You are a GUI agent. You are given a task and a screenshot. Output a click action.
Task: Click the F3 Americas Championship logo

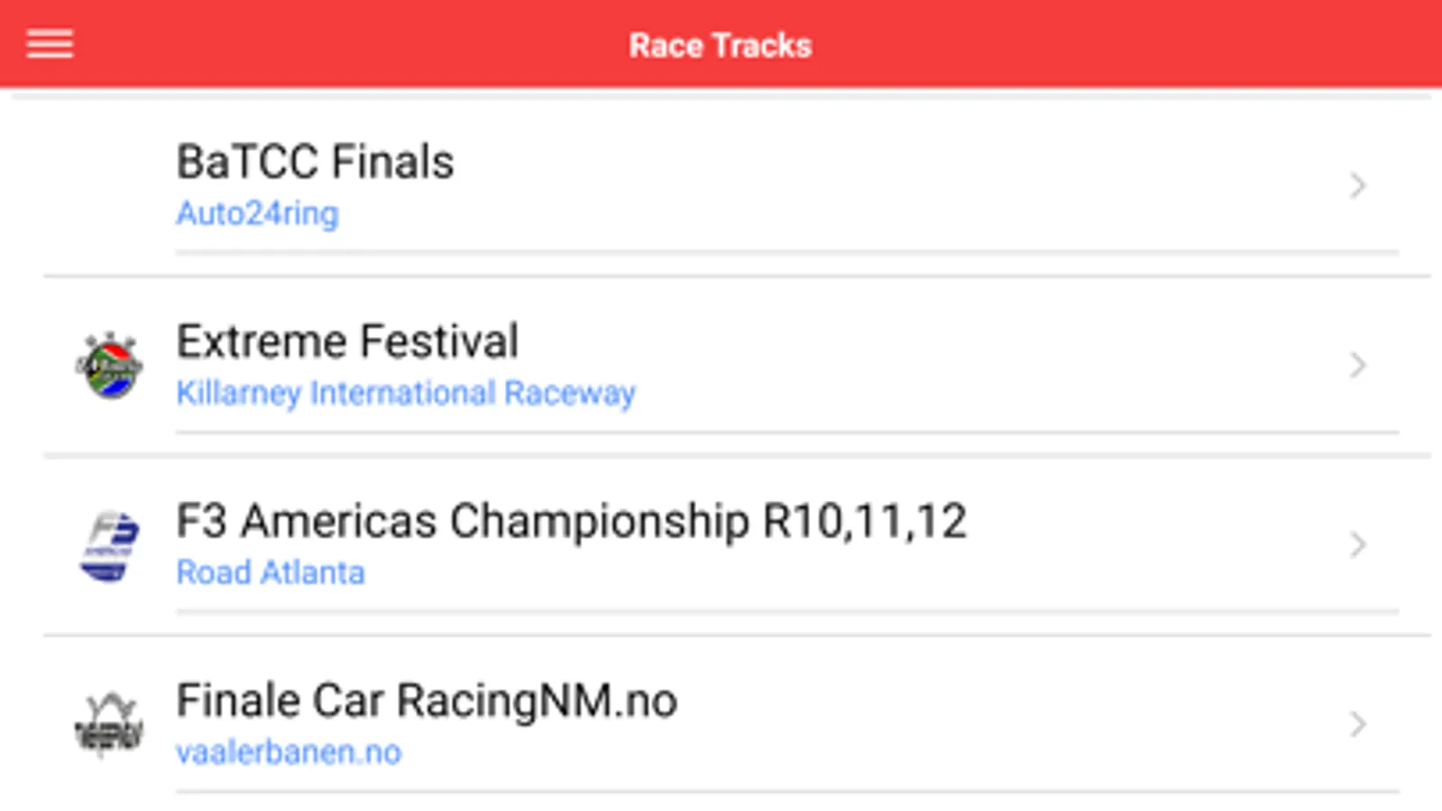[x=109, y=546]
